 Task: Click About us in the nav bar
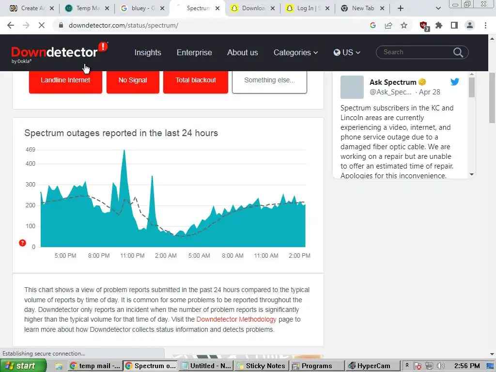tap(243, 52)
